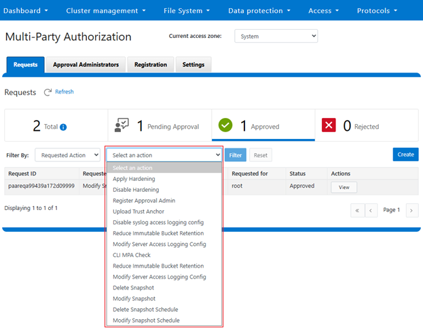This screenshot has width=423, height=328.
Task: Click View for the approved request
Action: pos(344,188)
